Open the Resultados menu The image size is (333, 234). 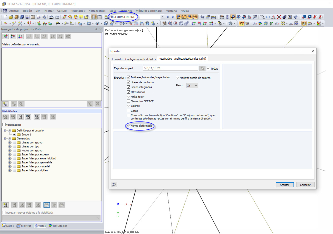click(77, 11)
